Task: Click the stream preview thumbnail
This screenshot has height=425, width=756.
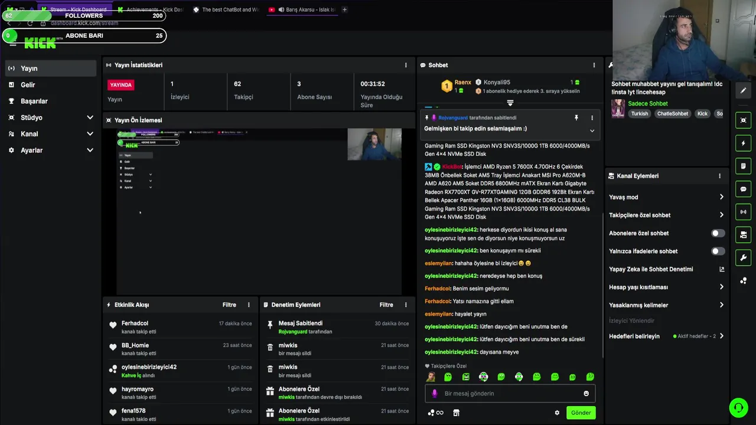Action: pyautogui.click(x=259, y=211)
